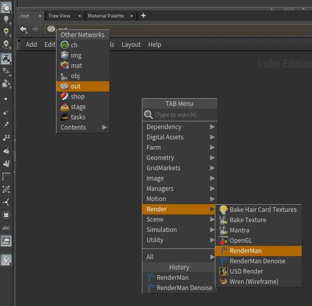Expand the Simulation category
Viewport: 312px width, 306px height.
(179, 230)
